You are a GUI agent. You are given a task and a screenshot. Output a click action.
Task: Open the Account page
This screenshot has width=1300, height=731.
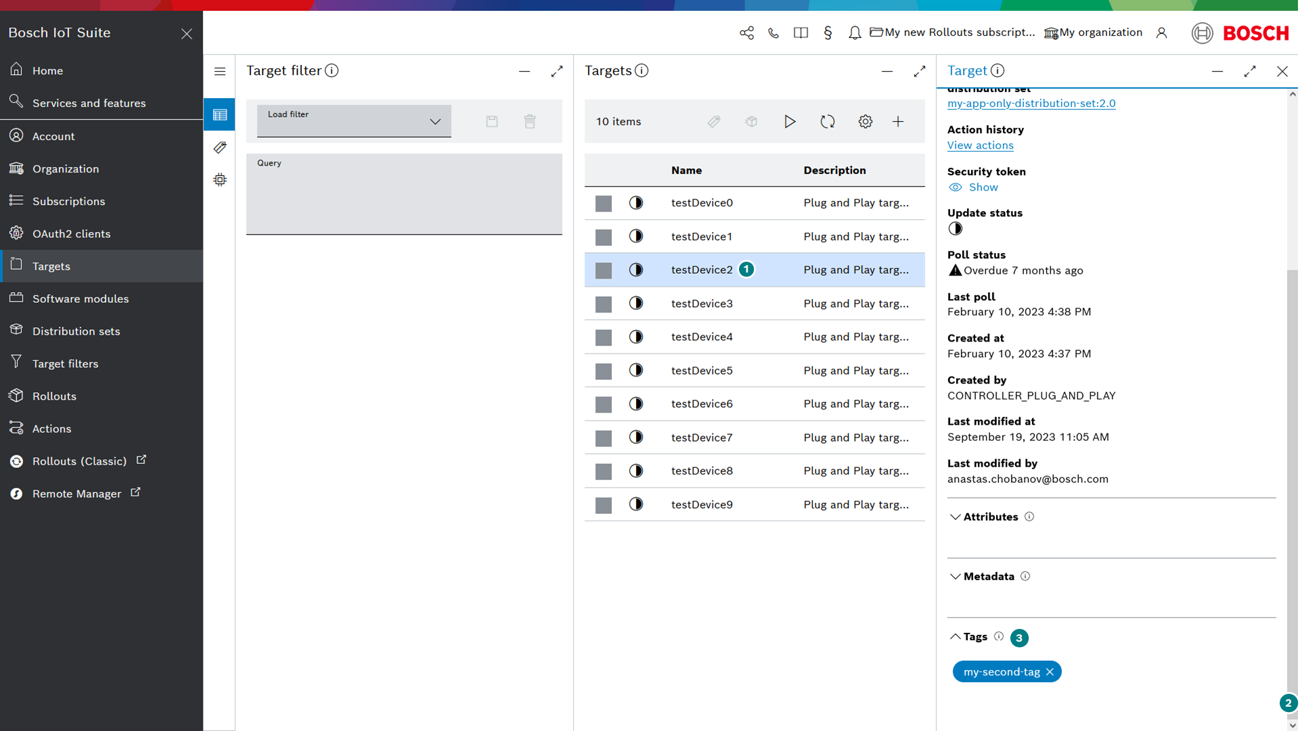102,136
